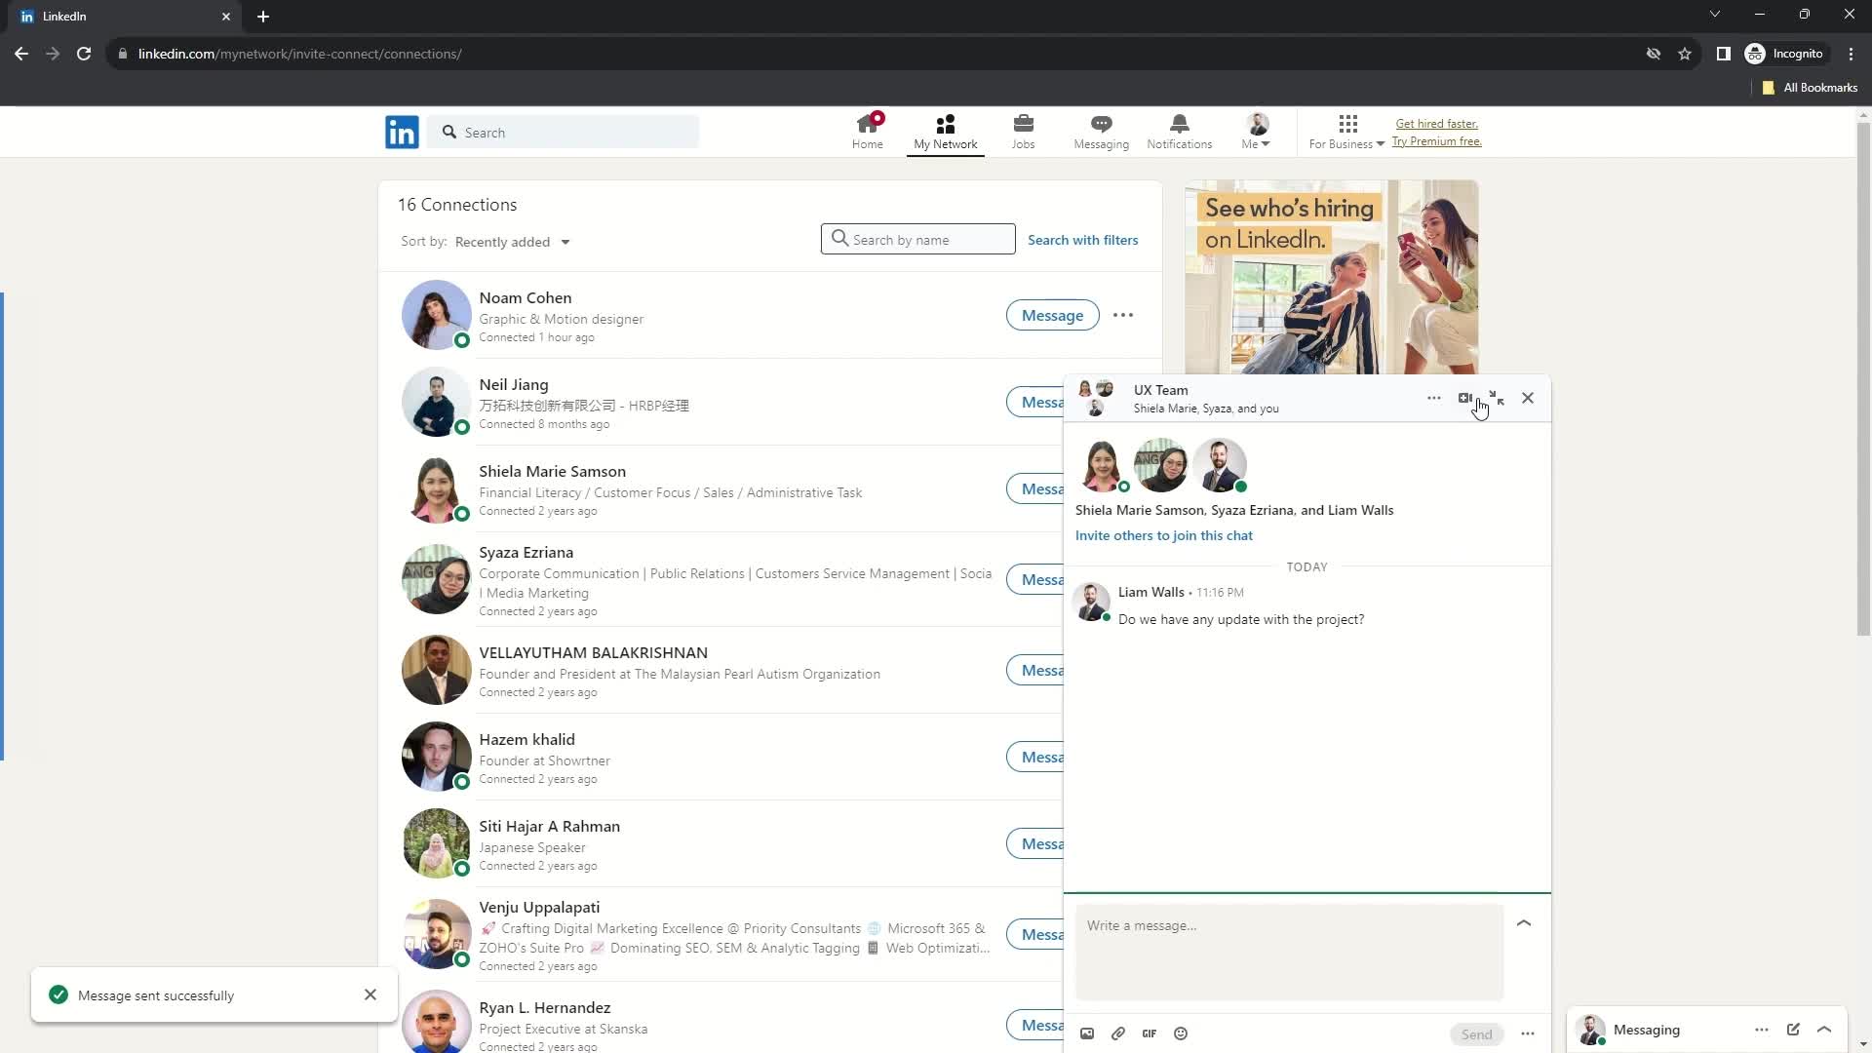
Task: Click the page vertical scrollbar
Action: [1863, 380]
